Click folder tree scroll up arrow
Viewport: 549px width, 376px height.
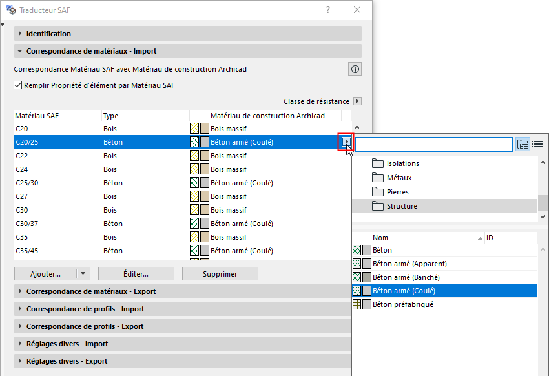click(543, 162)
